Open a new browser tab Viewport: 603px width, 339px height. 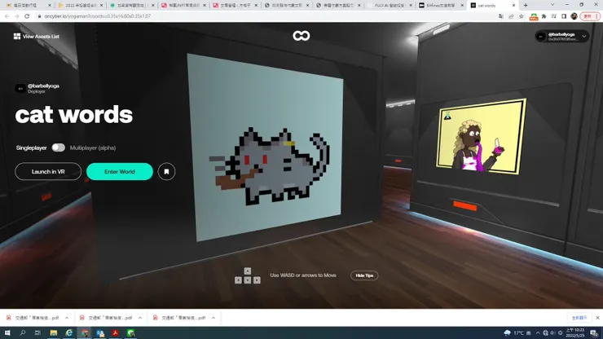point(526,6)
